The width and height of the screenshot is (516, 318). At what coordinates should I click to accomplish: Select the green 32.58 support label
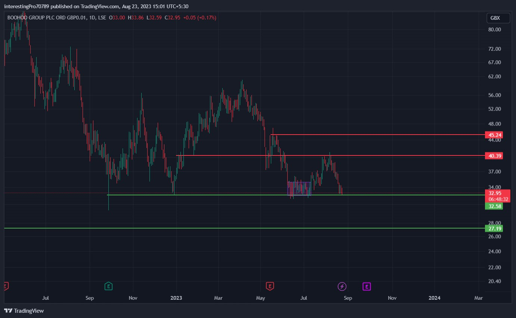pyautogui.click(x=494, y=206)
